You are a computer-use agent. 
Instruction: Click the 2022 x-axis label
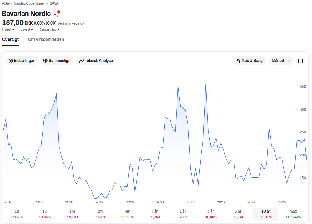(191, 202)
